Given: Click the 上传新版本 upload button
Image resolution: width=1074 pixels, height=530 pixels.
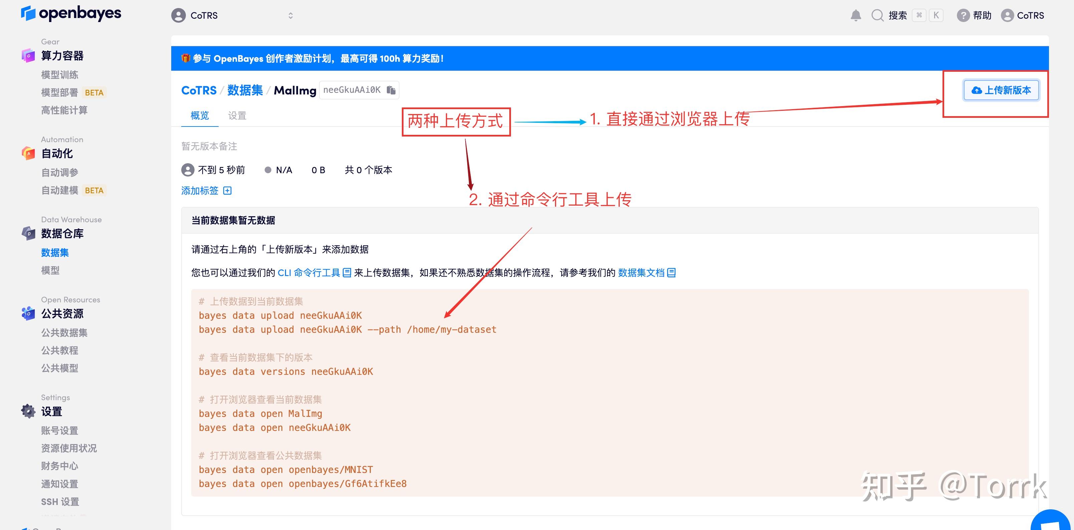Looking at the screenshot, I should click(x=1001, y=90).
